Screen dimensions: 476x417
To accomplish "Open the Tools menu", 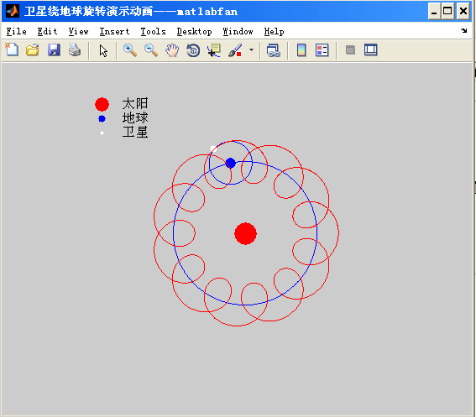I will [x=153, y=31].
